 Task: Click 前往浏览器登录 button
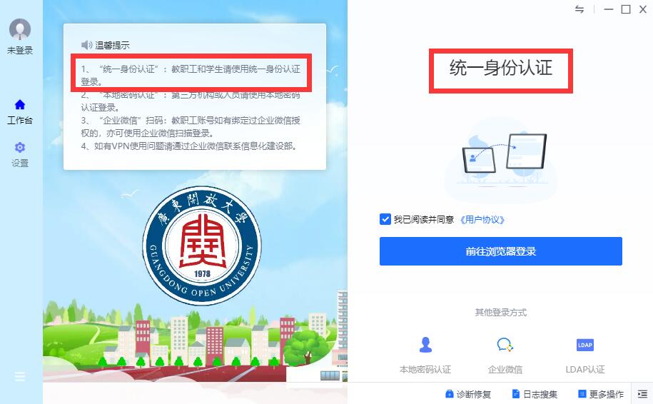pos(500,251)
